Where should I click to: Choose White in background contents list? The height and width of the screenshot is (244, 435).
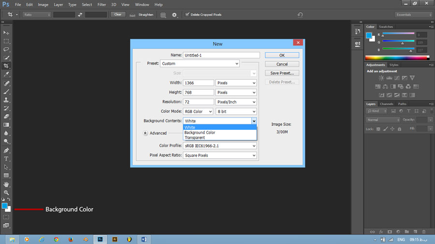tap(220, 127)
